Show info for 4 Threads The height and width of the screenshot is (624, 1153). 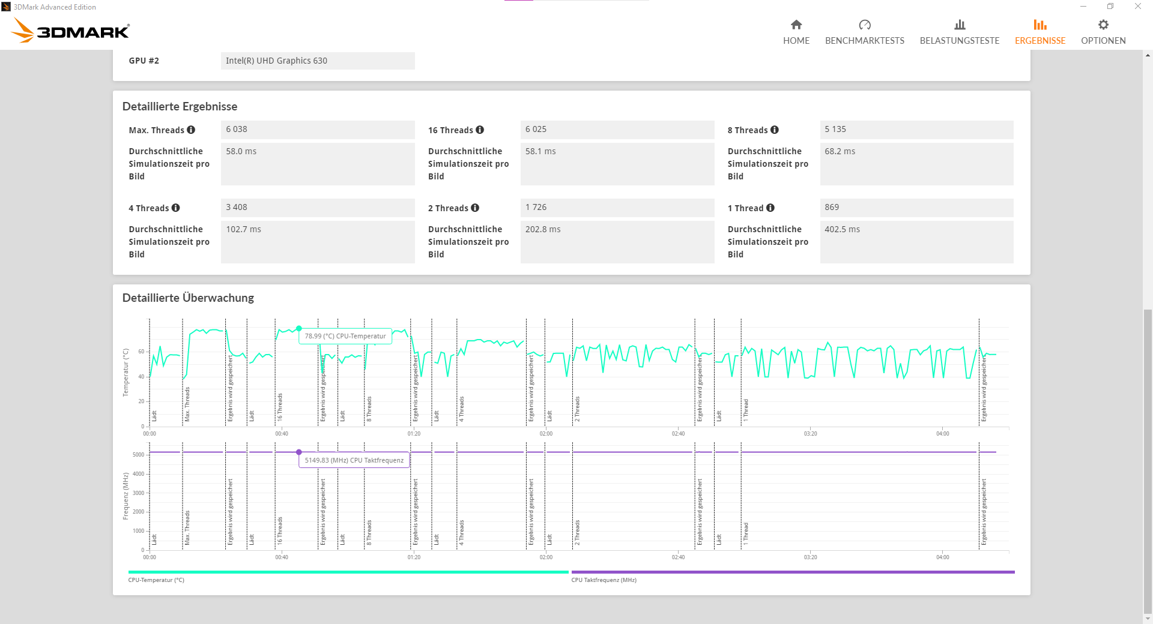[x=175, y=208]
